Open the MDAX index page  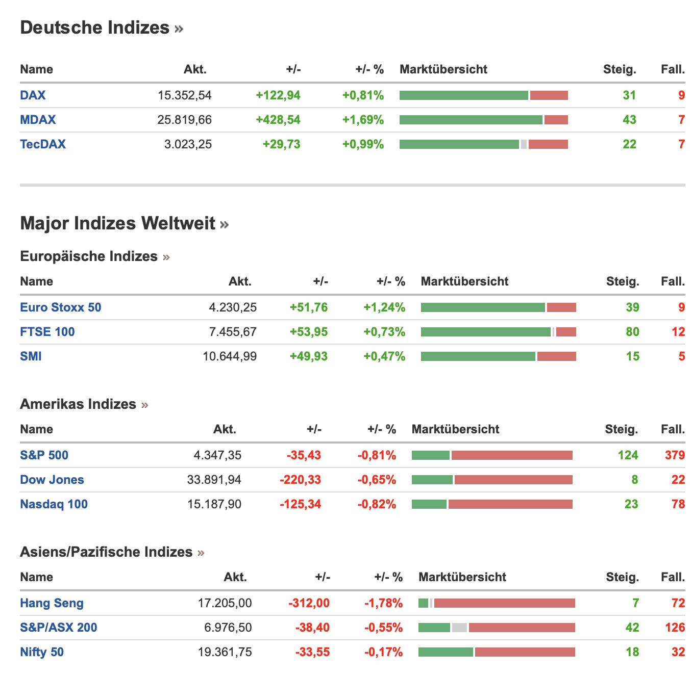[x=38, y=120]
